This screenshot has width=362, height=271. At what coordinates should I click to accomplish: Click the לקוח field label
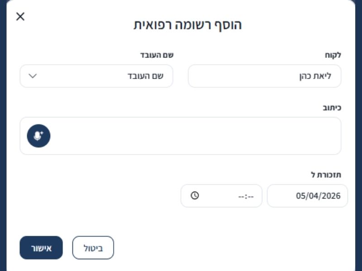click(333, 55)
